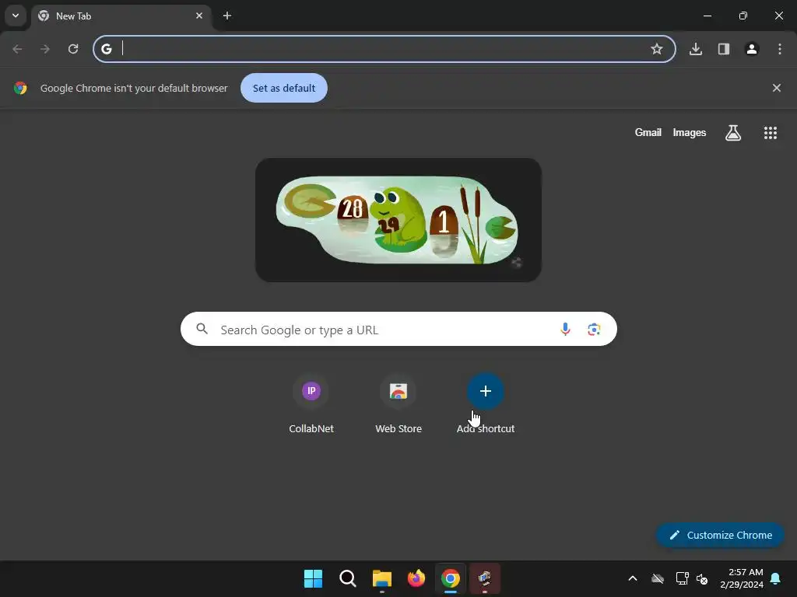The image size is (797, 597).
Task: Focus the address bar input
Action: click(384, 49)
